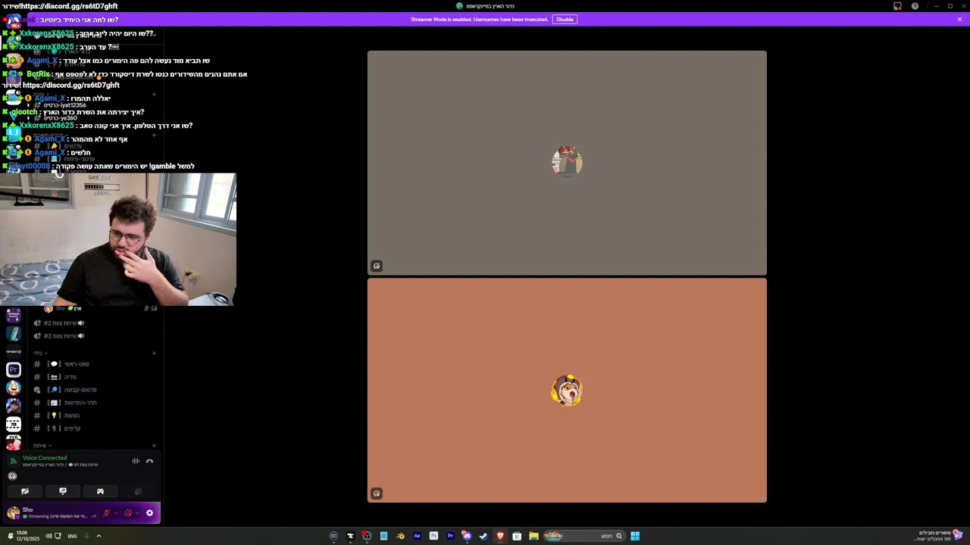Select the קראסופט server icon

(x=14, y=351)
